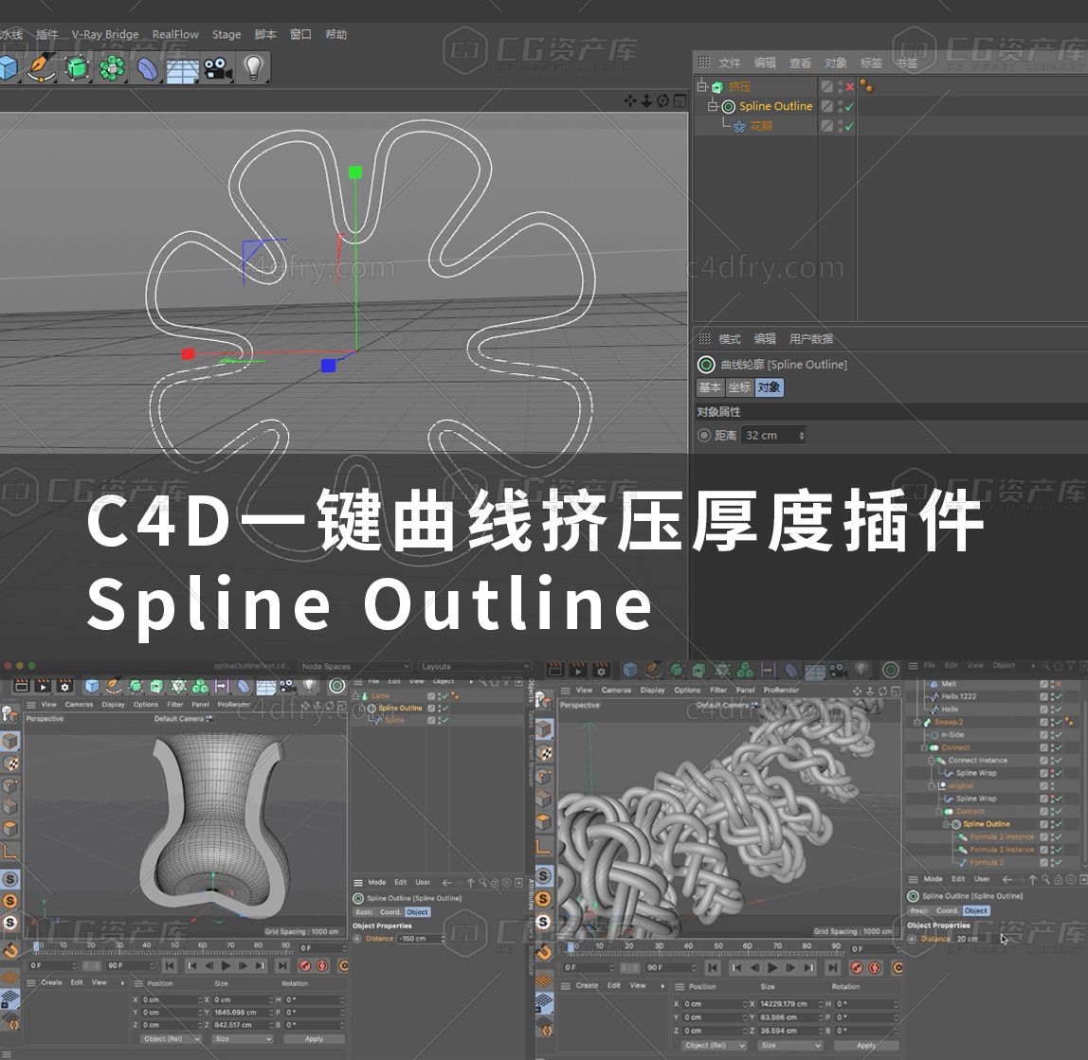Open Cameras viewport menu, bottom-left window
The image size is (1088, 1060).
point(79,704)
